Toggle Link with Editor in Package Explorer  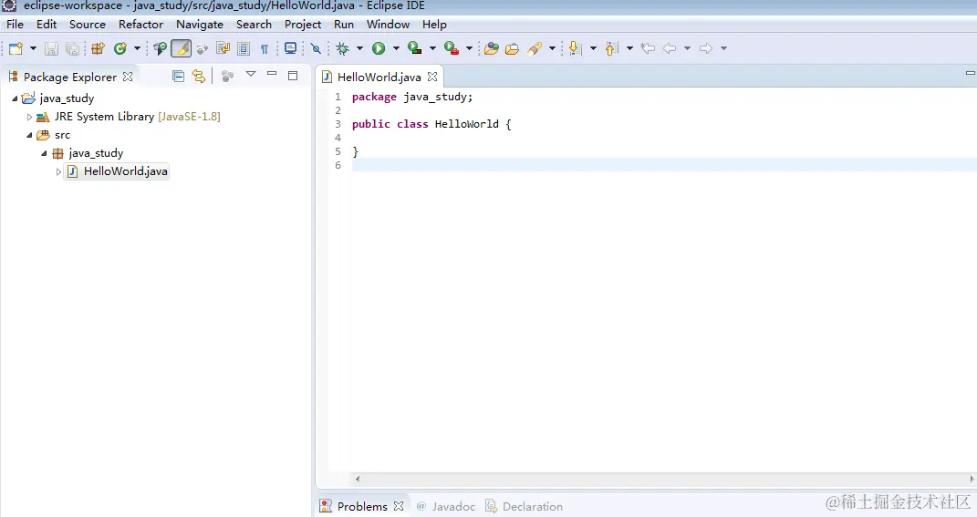point(199,76)
